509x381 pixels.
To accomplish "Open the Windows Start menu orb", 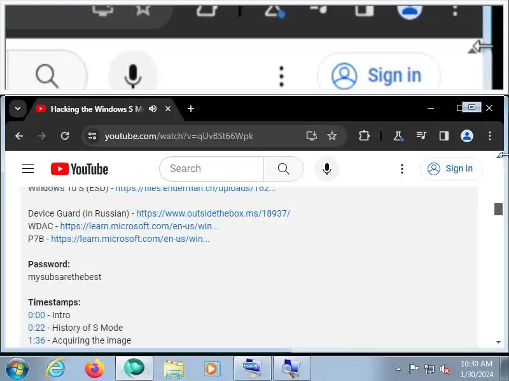I will tap(17, 368).
